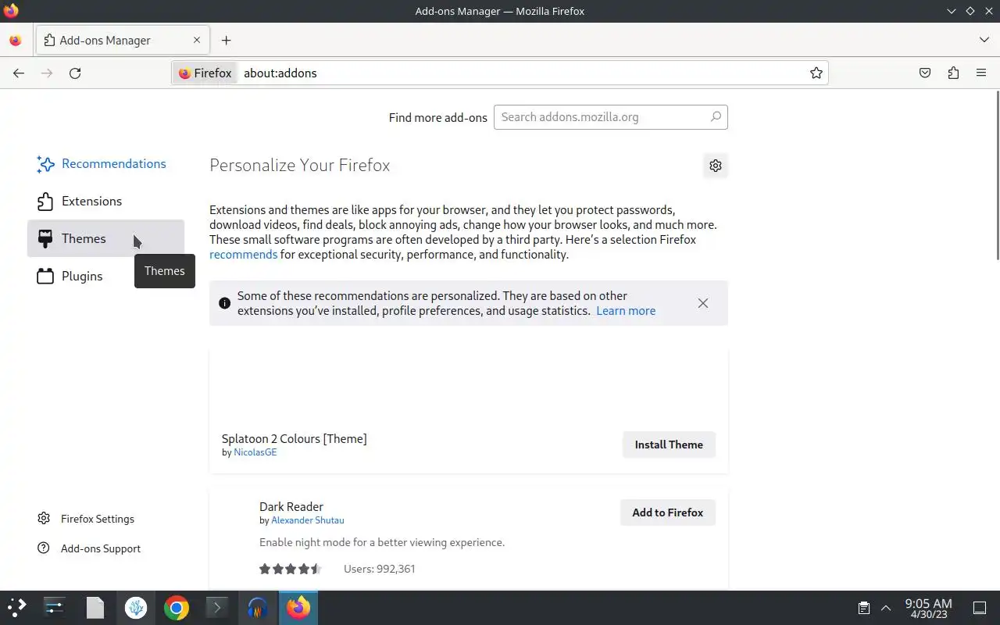This screenshot has width=1000, height=625.
Task: Go back one page
Action: click(19, 73)
